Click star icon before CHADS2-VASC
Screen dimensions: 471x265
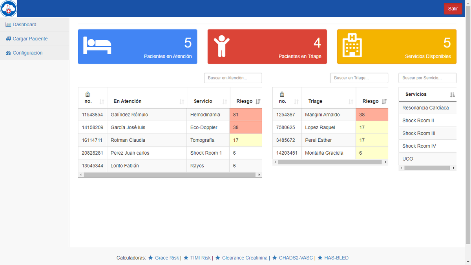(275, 258)
